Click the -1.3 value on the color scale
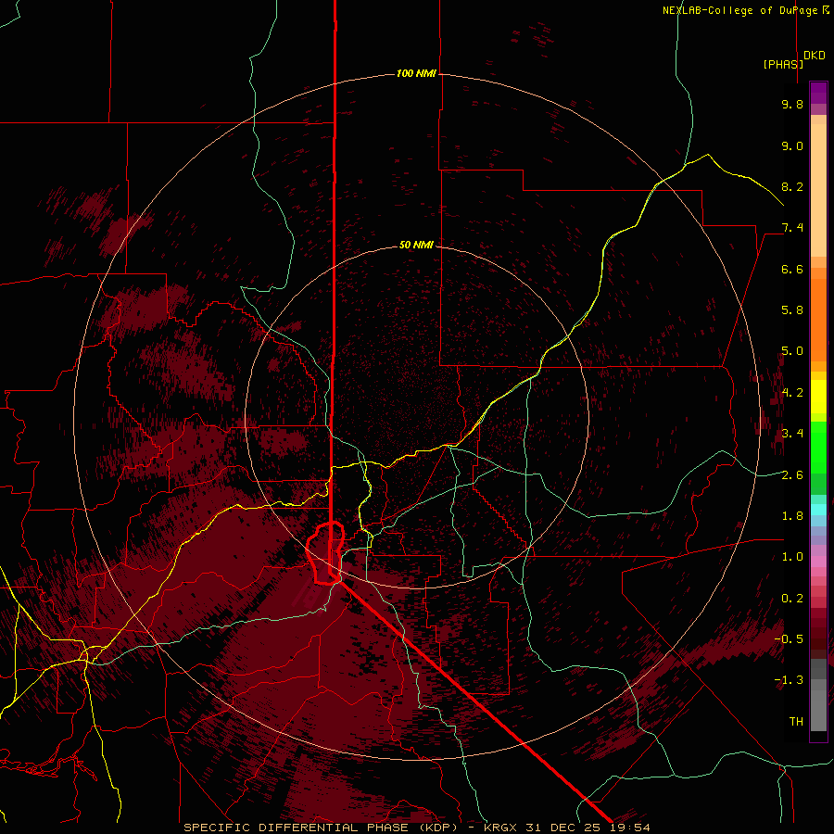The width and height of the screenshot is (834, 834). [x=789, y=680]
